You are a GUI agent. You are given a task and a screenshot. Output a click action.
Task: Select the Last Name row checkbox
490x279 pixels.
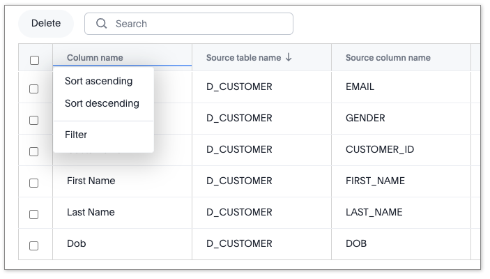pos(34,214)
